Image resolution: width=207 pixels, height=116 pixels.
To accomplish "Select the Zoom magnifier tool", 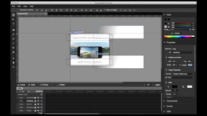I will click(x=13, y=67).
